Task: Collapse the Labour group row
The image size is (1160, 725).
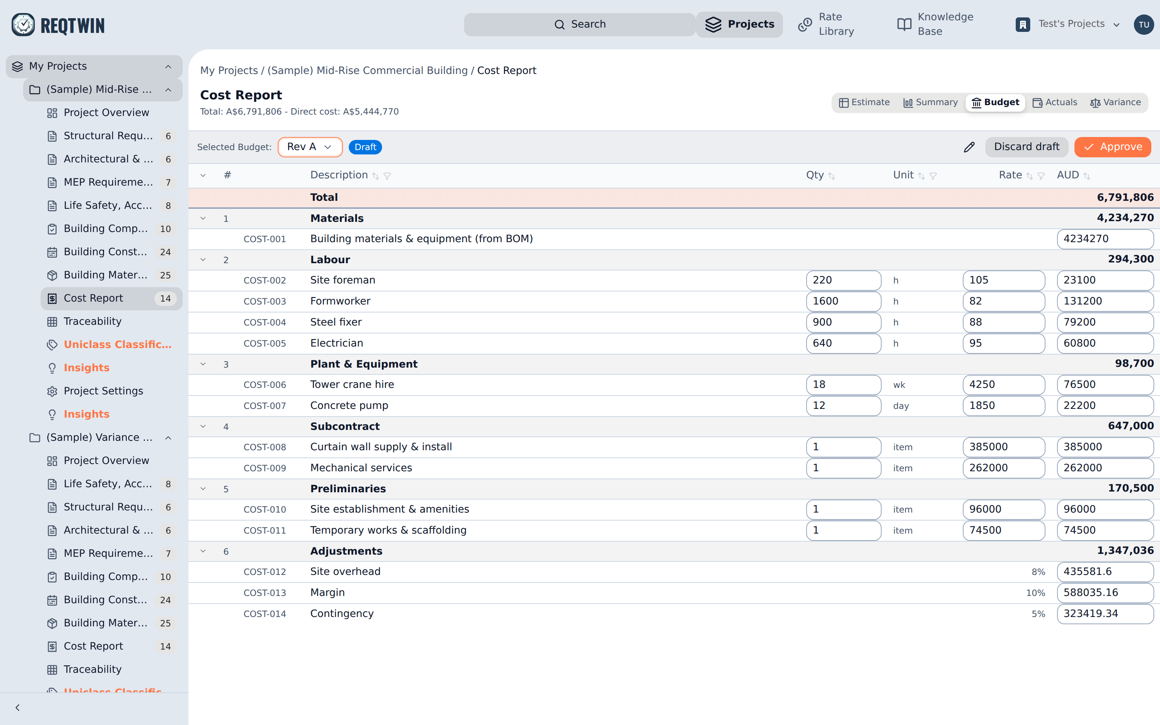Action: point(203,260)
